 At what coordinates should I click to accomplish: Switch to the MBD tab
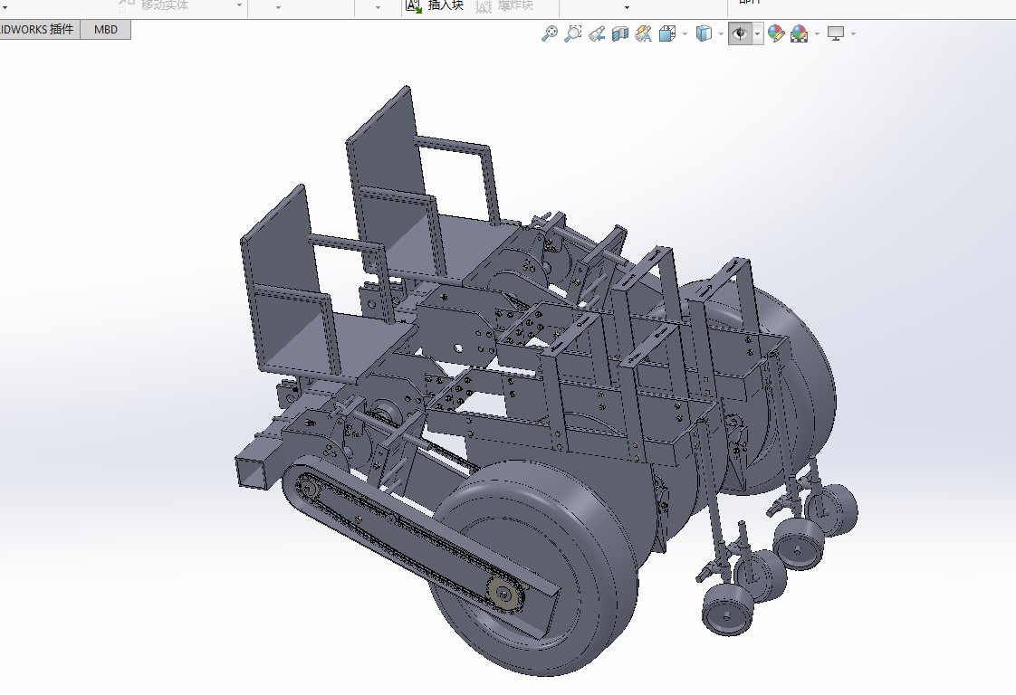(106, 30)
